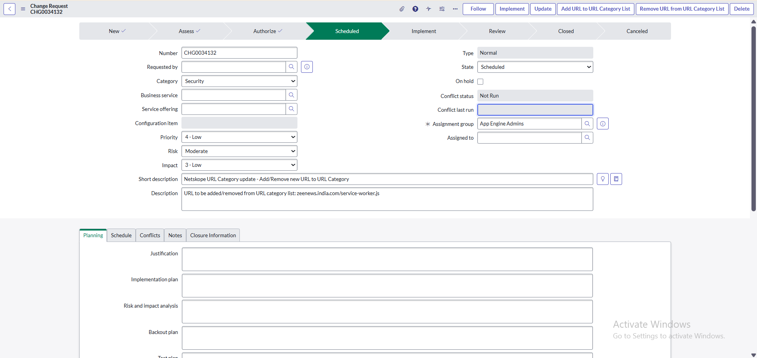
Task: Look up Requested by using magnifier
Action: point(292,67)
